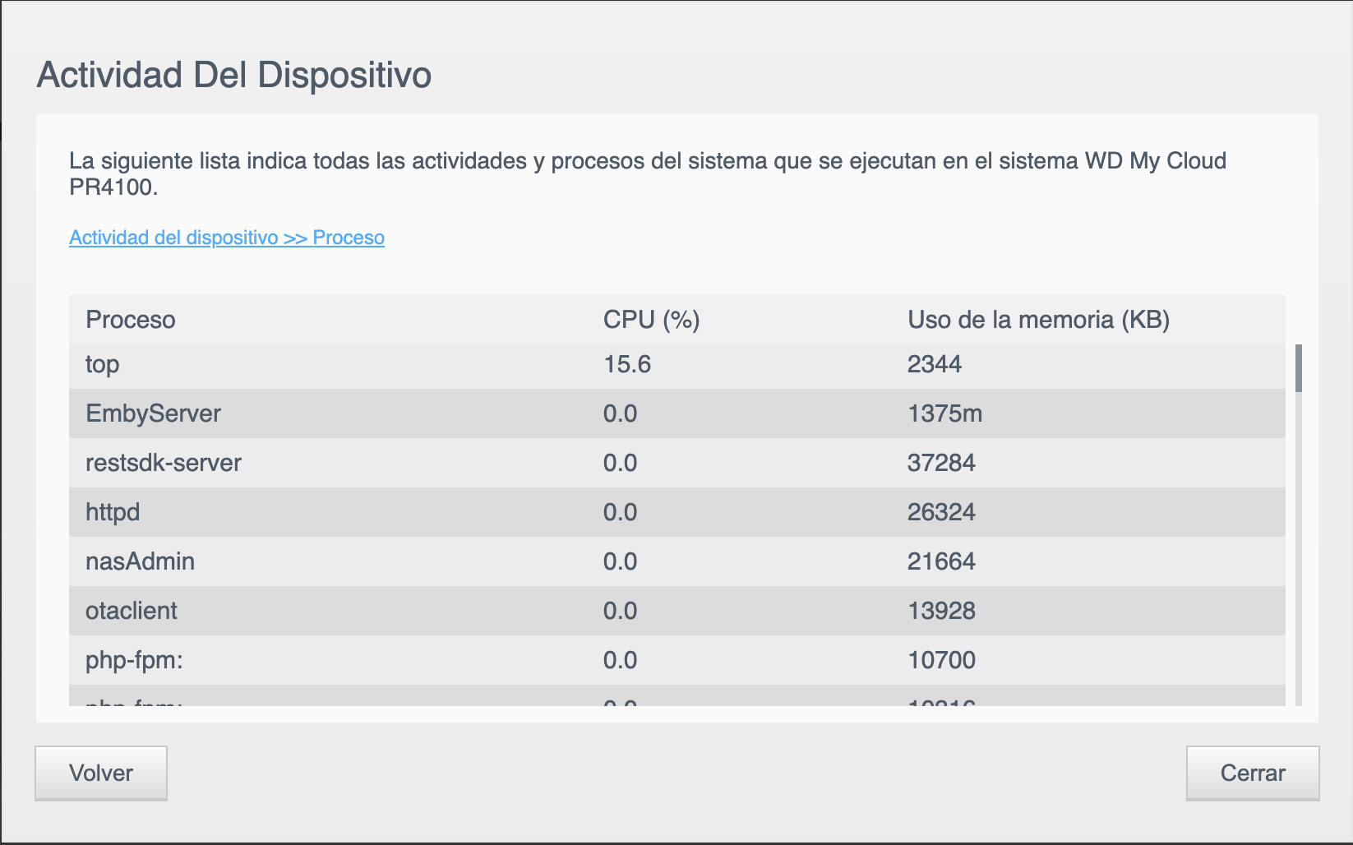Click the 26324 memory value for httpd

pyautogui.click(x=941, y=512)
